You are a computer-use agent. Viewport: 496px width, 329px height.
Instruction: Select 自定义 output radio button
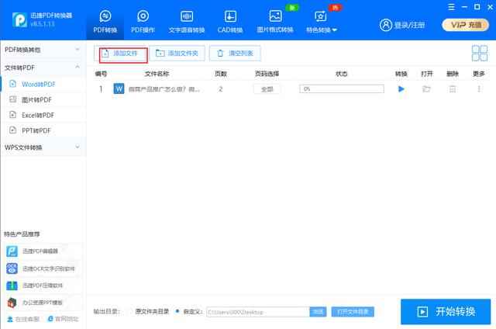point(177,311)
